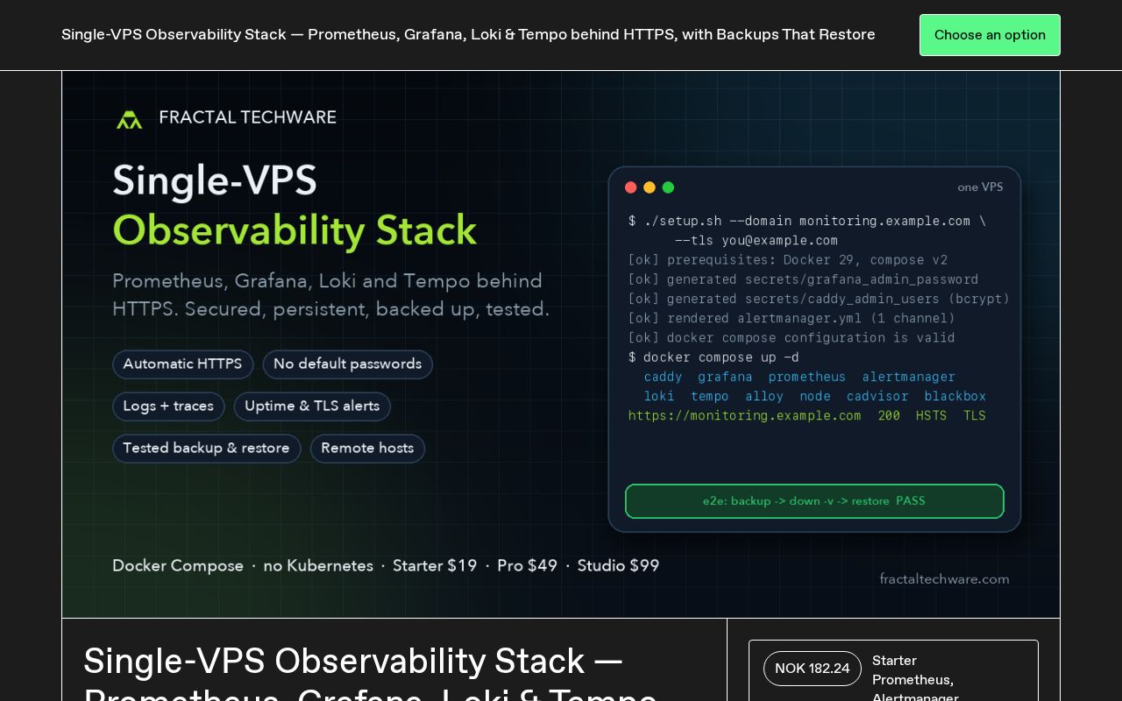Click the "./setup.sh --domain monitoring.example.com" command line
The height and width of the screenshot is (701, 1122).
[807, 221]
